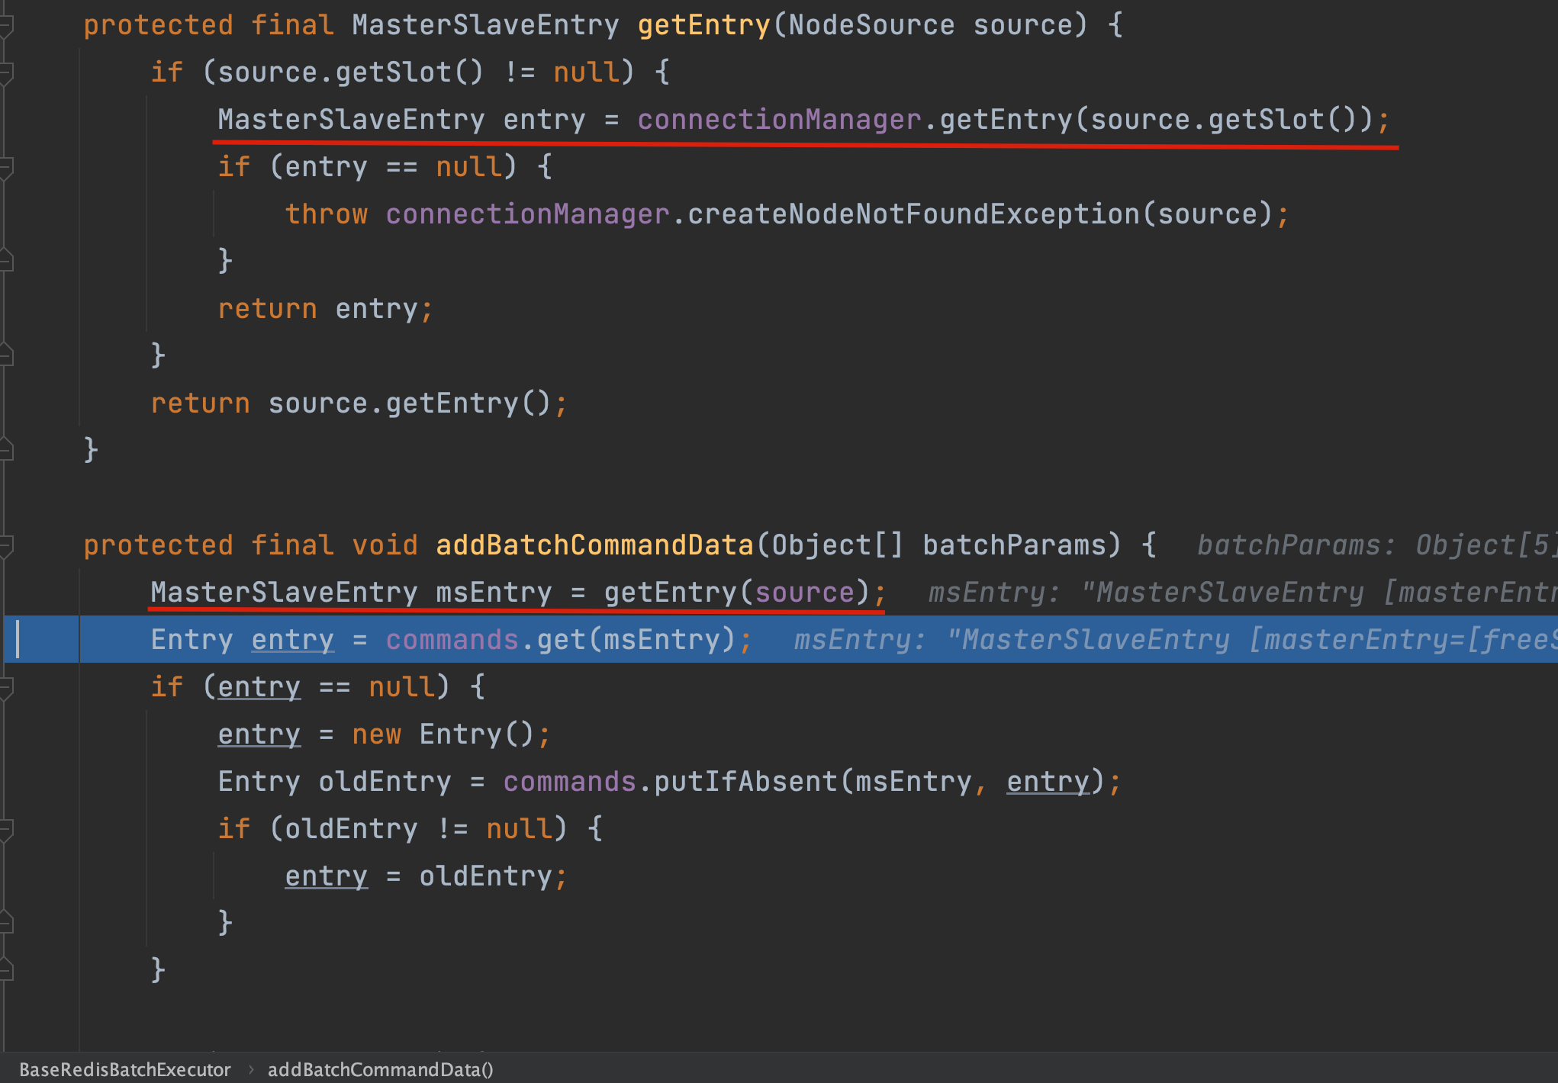1558x1083 pixels.
Task: Fold the 'if (oldEntry != null)' block
Action: click(6, 830)
